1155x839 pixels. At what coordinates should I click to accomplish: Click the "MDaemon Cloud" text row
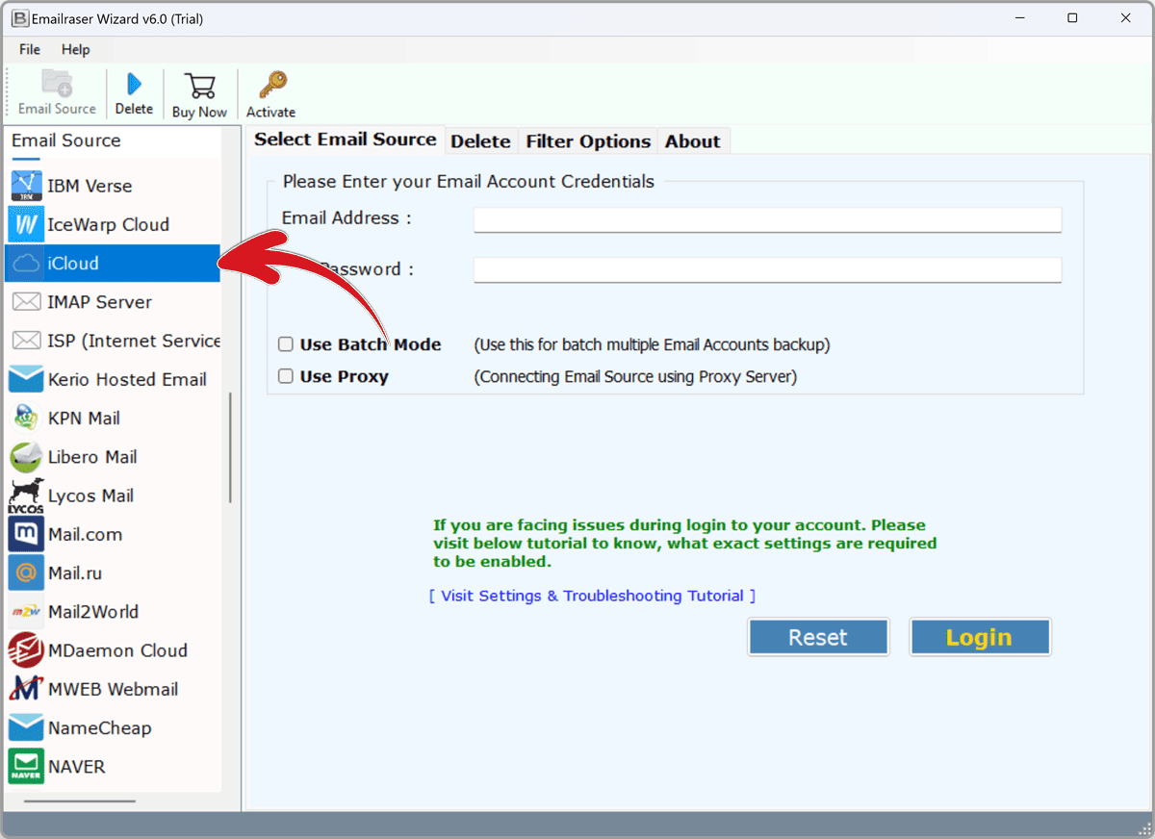[x=117, y=650]
